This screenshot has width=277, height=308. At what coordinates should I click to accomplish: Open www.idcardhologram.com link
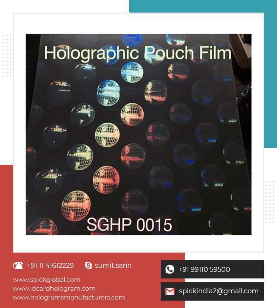[54, 288]
